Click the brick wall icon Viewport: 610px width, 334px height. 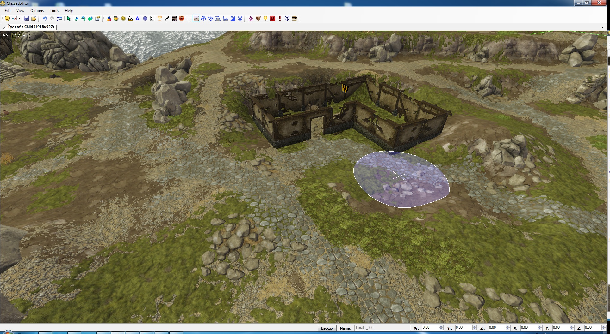[295, 19]
